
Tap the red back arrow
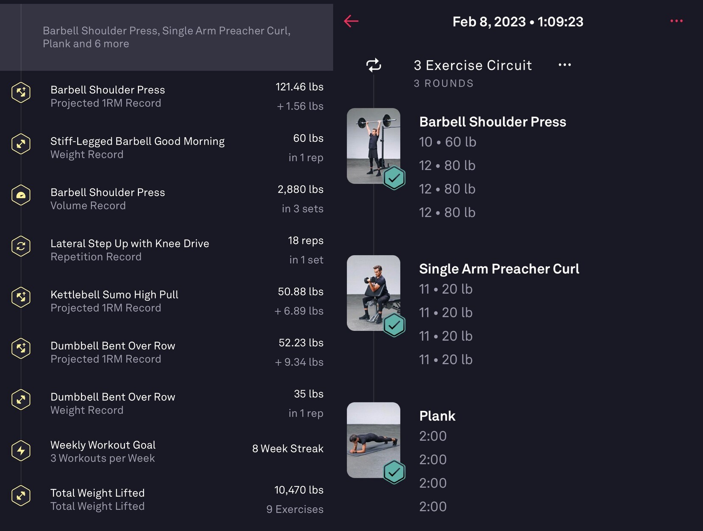(351, 21)
